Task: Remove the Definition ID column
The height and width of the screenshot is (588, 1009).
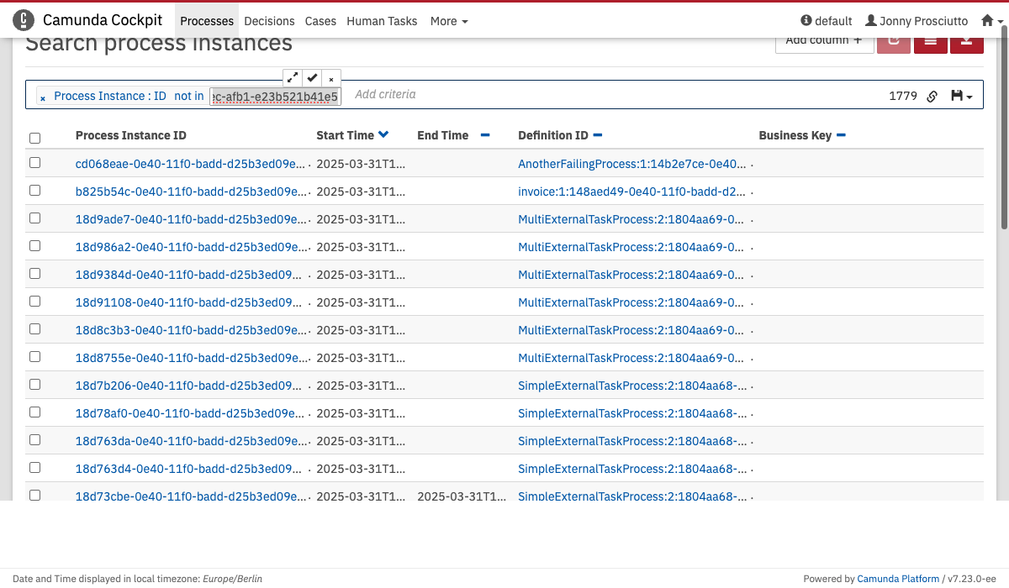Action: pos(598,135)
